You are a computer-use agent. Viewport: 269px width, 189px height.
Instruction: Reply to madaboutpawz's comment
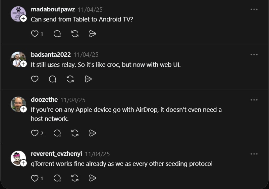pyautogui.click(x=57, y=34)
